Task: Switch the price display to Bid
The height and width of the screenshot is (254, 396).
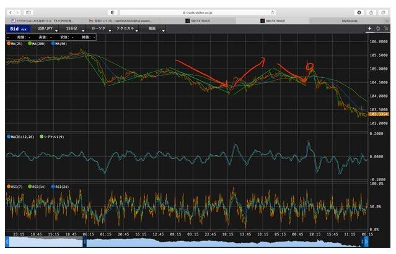Action: (x=14, y=28)
